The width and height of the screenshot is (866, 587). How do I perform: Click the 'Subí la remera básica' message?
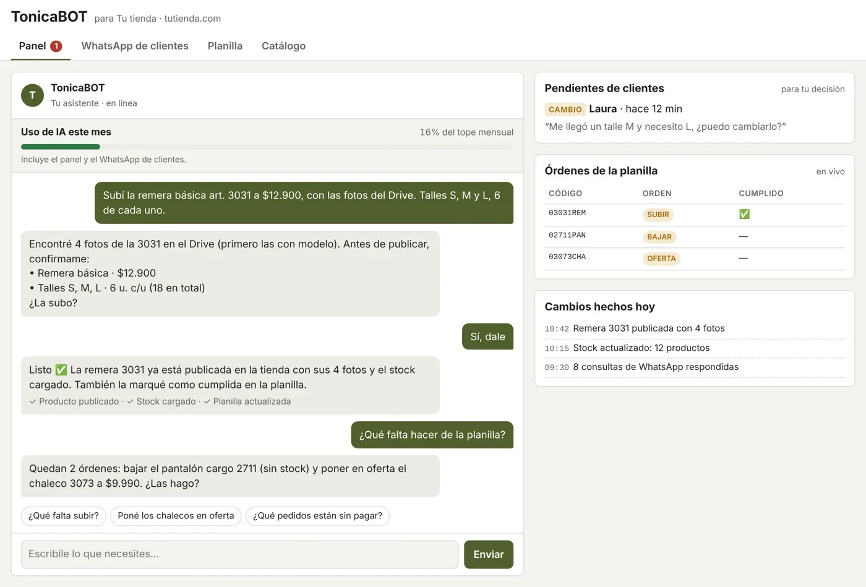point(304,203)
